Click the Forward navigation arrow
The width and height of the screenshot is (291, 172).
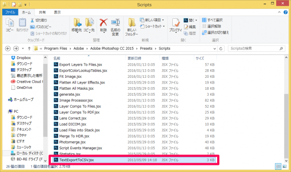(x=16, y=49)
